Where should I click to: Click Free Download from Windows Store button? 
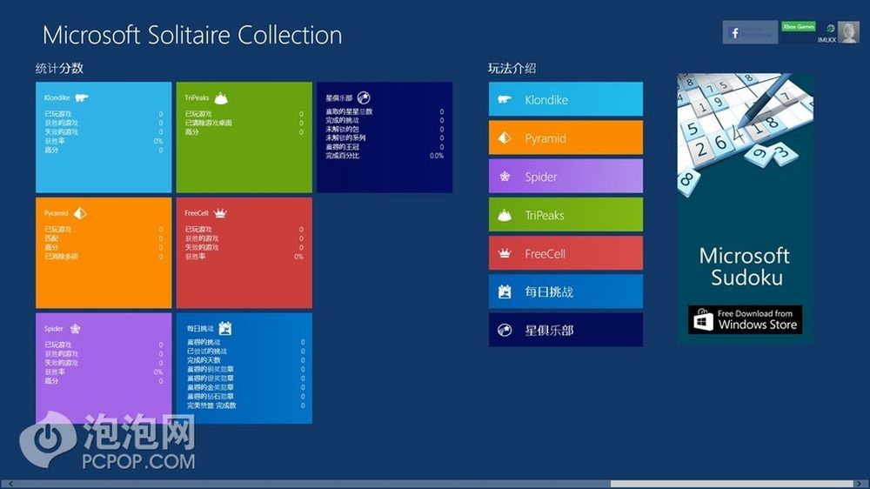tap(746, 319)
